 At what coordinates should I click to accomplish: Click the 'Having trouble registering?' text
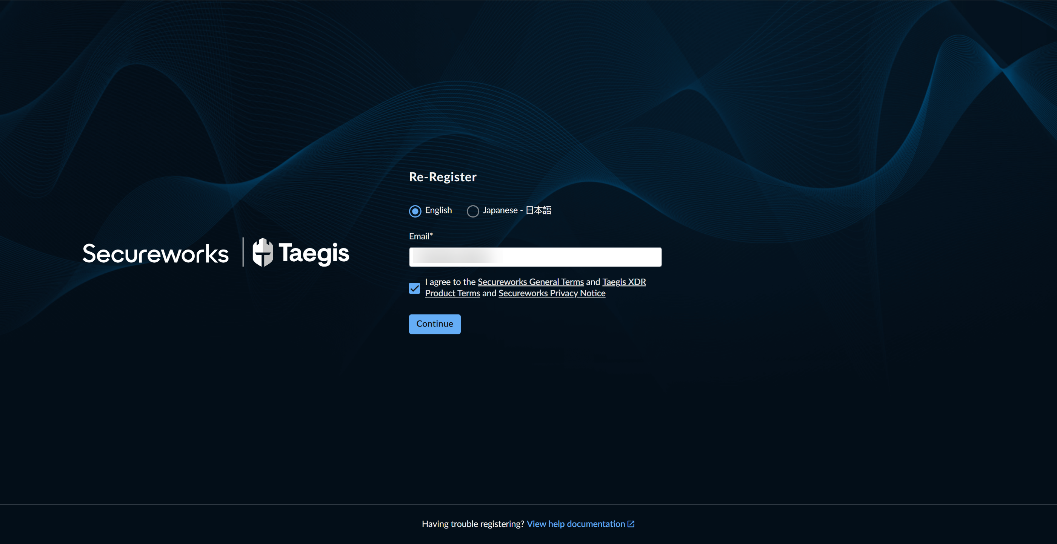473,524
